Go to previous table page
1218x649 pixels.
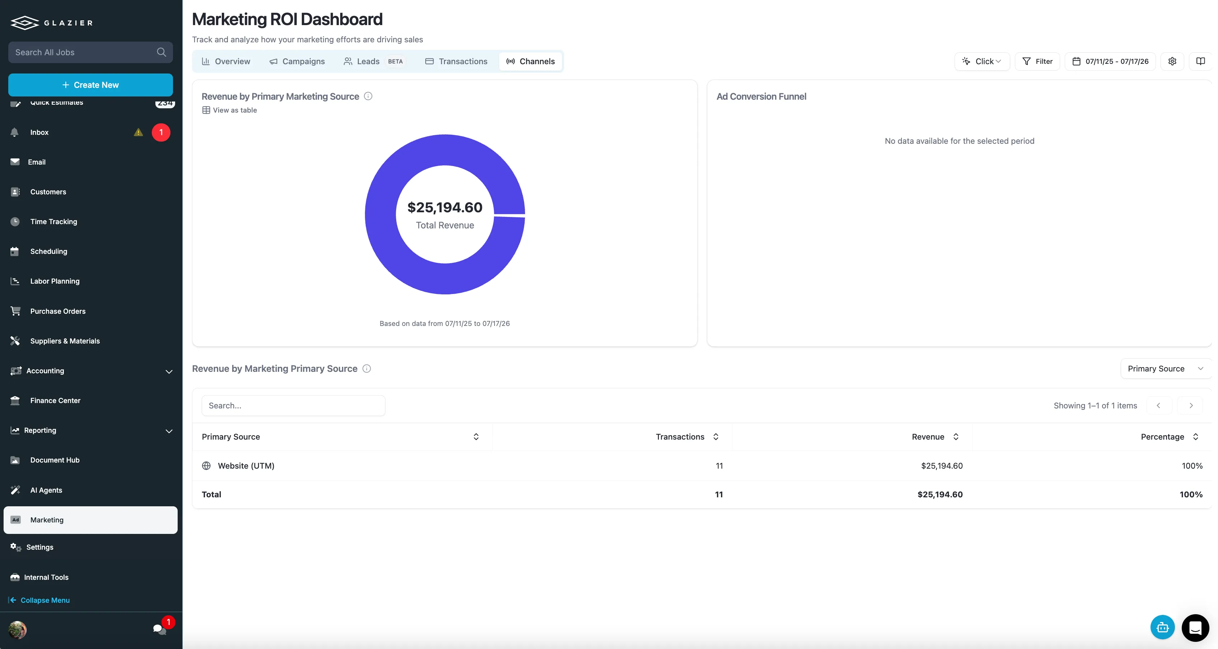coord(1158,405)
